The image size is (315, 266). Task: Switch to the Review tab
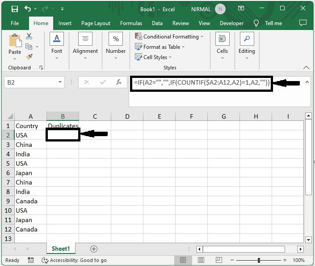pos(181,23)
